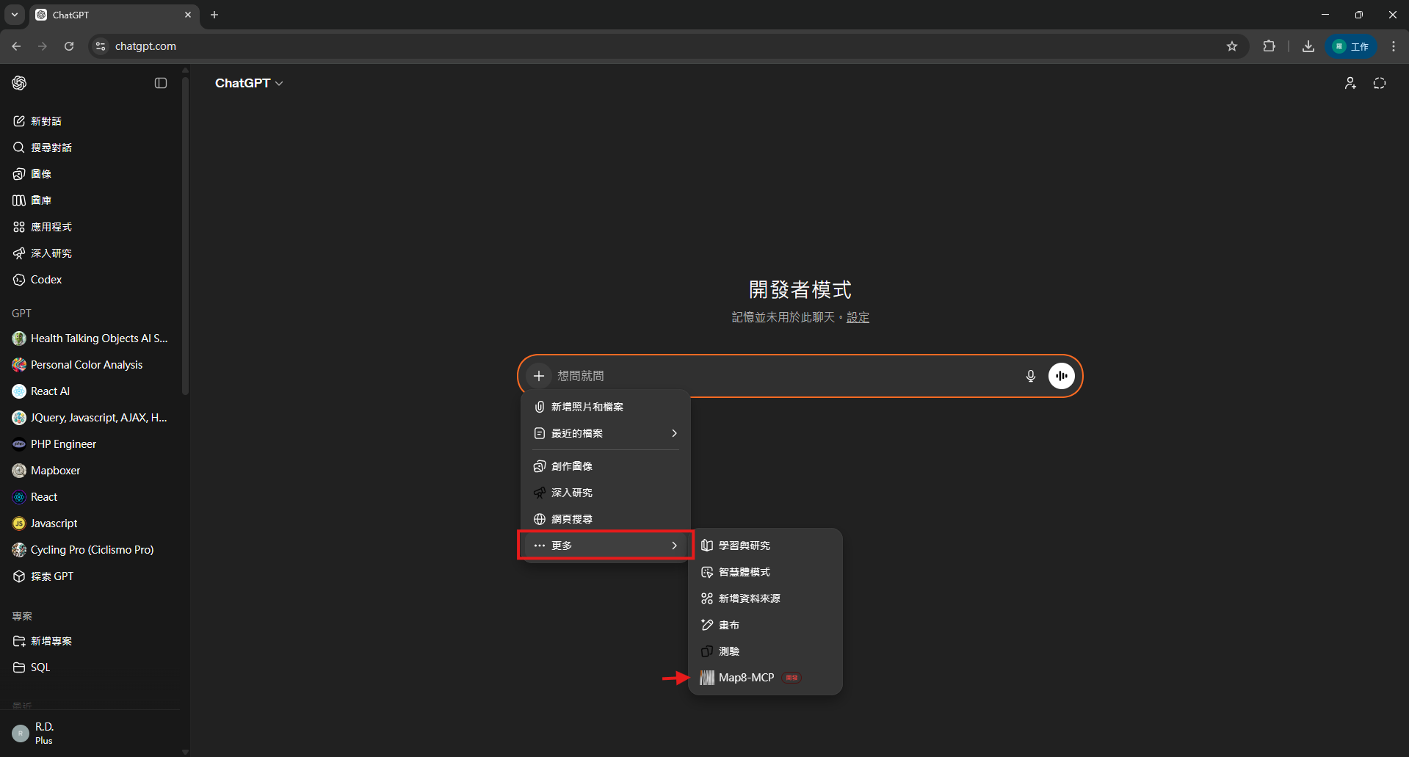The image size is (1409, 757).
Task: Select 新增照片和檔案 from the menu
Action: pos(606,407)
